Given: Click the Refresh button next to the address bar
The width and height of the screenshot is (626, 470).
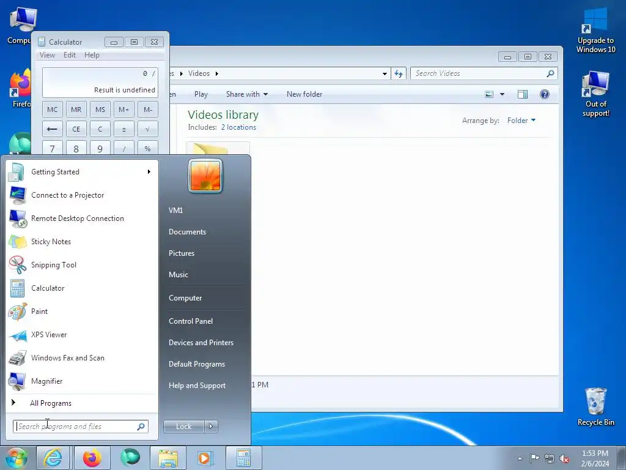Looking at the screenshot, I should coord(399,73).
